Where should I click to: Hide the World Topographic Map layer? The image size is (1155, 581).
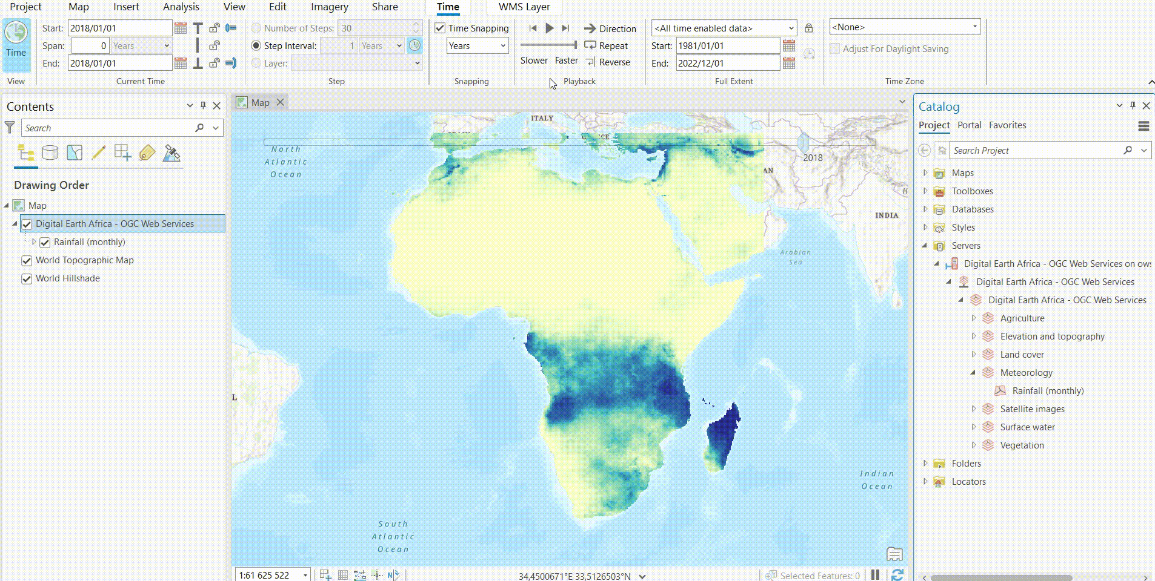point(27,260)
